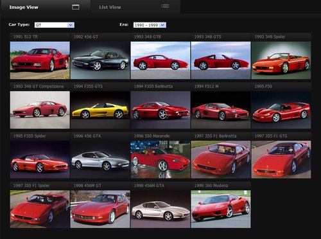Click the '1993 348 GT Competizione' label
The width and height of the screenshot is (321, 239).
[39, 86]
